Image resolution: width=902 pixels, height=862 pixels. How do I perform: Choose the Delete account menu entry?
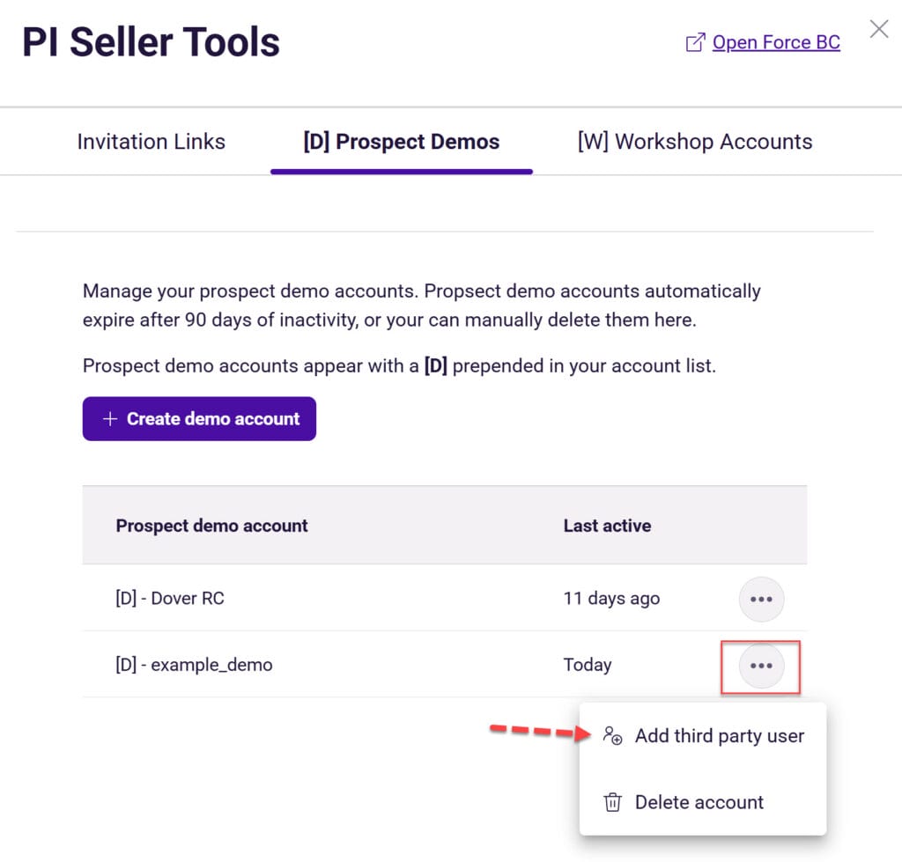click(x=699, y=802)
